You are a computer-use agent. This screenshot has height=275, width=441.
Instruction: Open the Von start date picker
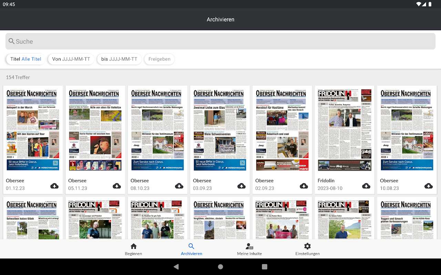coord(71,59)
